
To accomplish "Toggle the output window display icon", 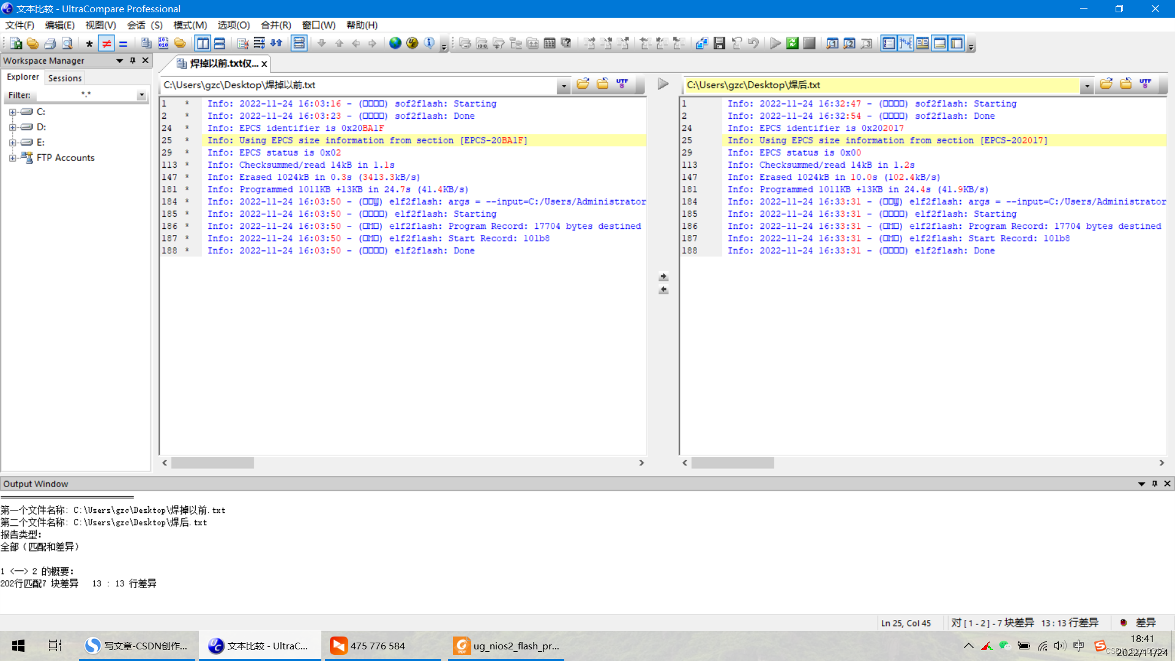I will (x=939, y=43).
